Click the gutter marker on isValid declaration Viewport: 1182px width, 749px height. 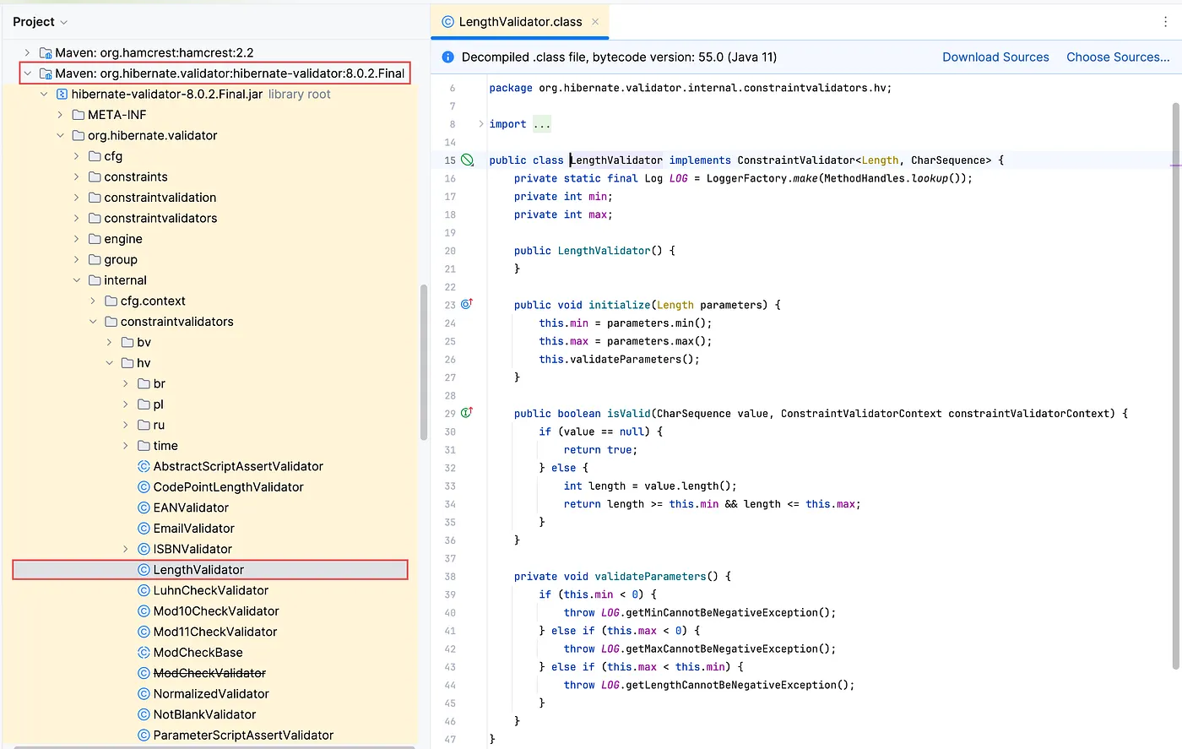[x=466, y=413]
